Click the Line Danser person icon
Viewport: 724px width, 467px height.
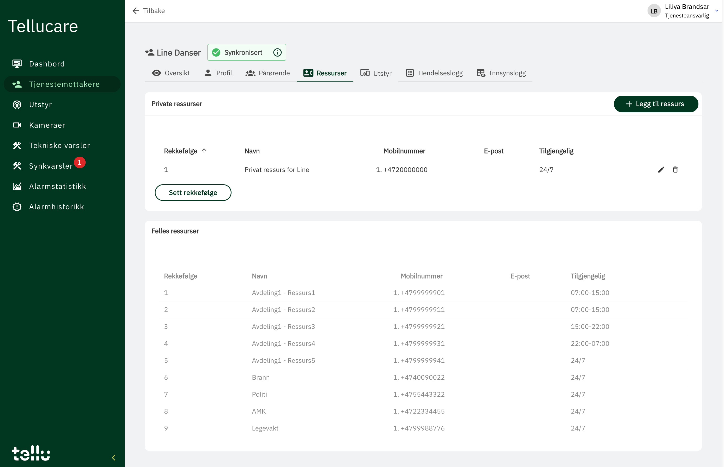click(150, 52)
